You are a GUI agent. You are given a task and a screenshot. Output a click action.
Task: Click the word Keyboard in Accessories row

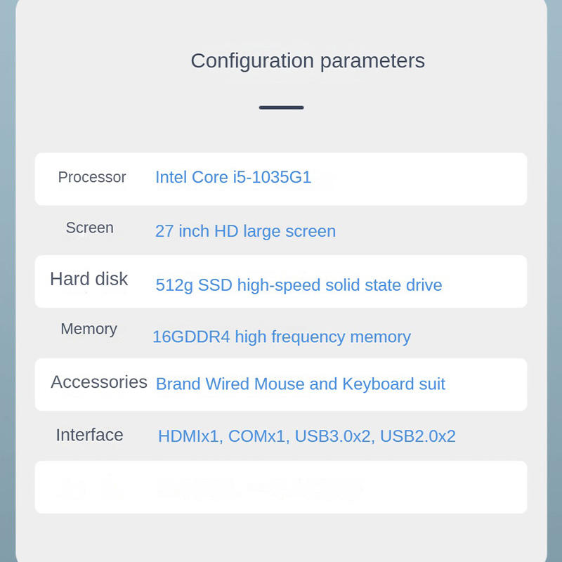[378, 384]
